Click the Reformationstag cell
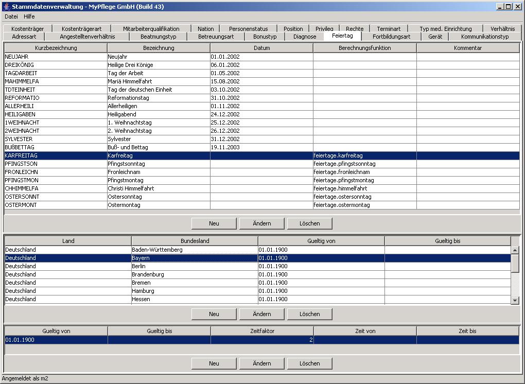This screenshot has height=384, width=525. point(159,98)
